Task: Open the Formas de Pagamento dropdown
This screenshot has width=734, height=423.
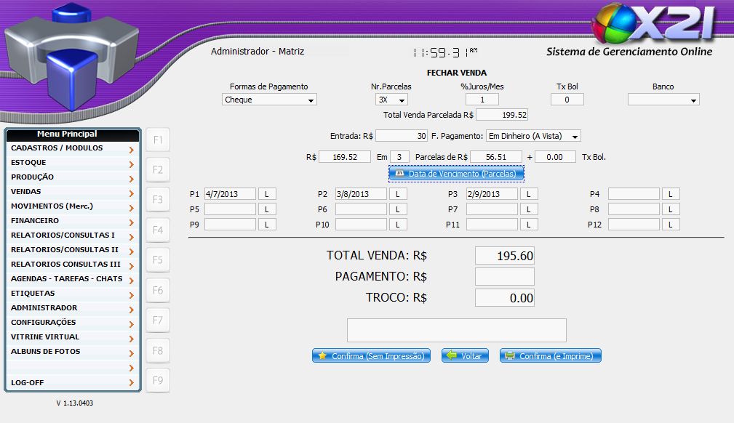Action: point(269,100)
